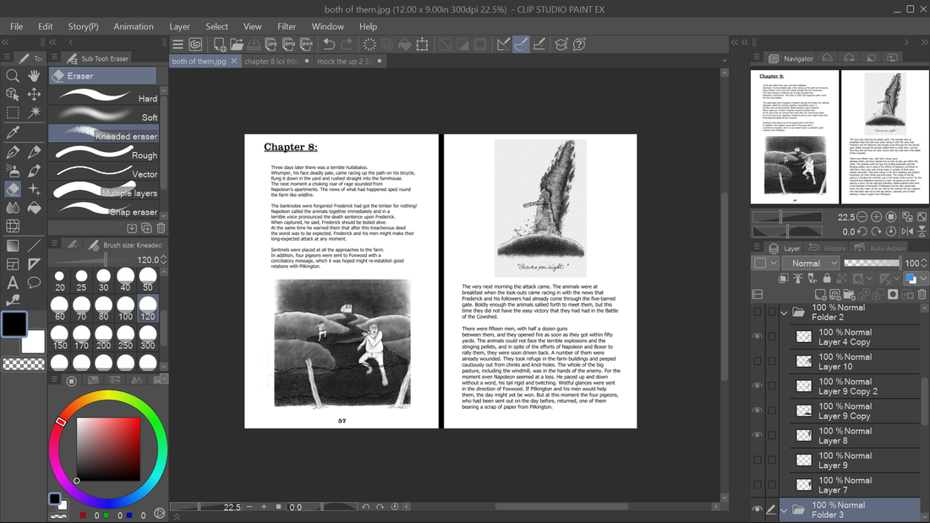Image resolution: width=930 pixels, height=523 pixels.
Task: Select the Fill bucket tool
Action: coord(35,208)
